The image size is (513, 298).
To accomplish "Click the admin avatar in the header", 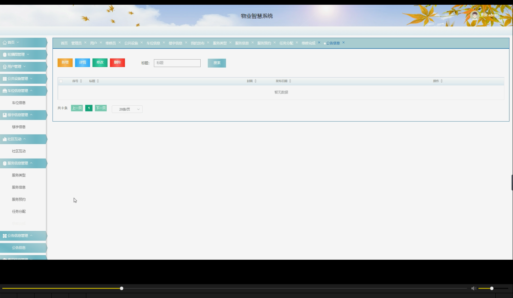I will [x=475, y=15].
